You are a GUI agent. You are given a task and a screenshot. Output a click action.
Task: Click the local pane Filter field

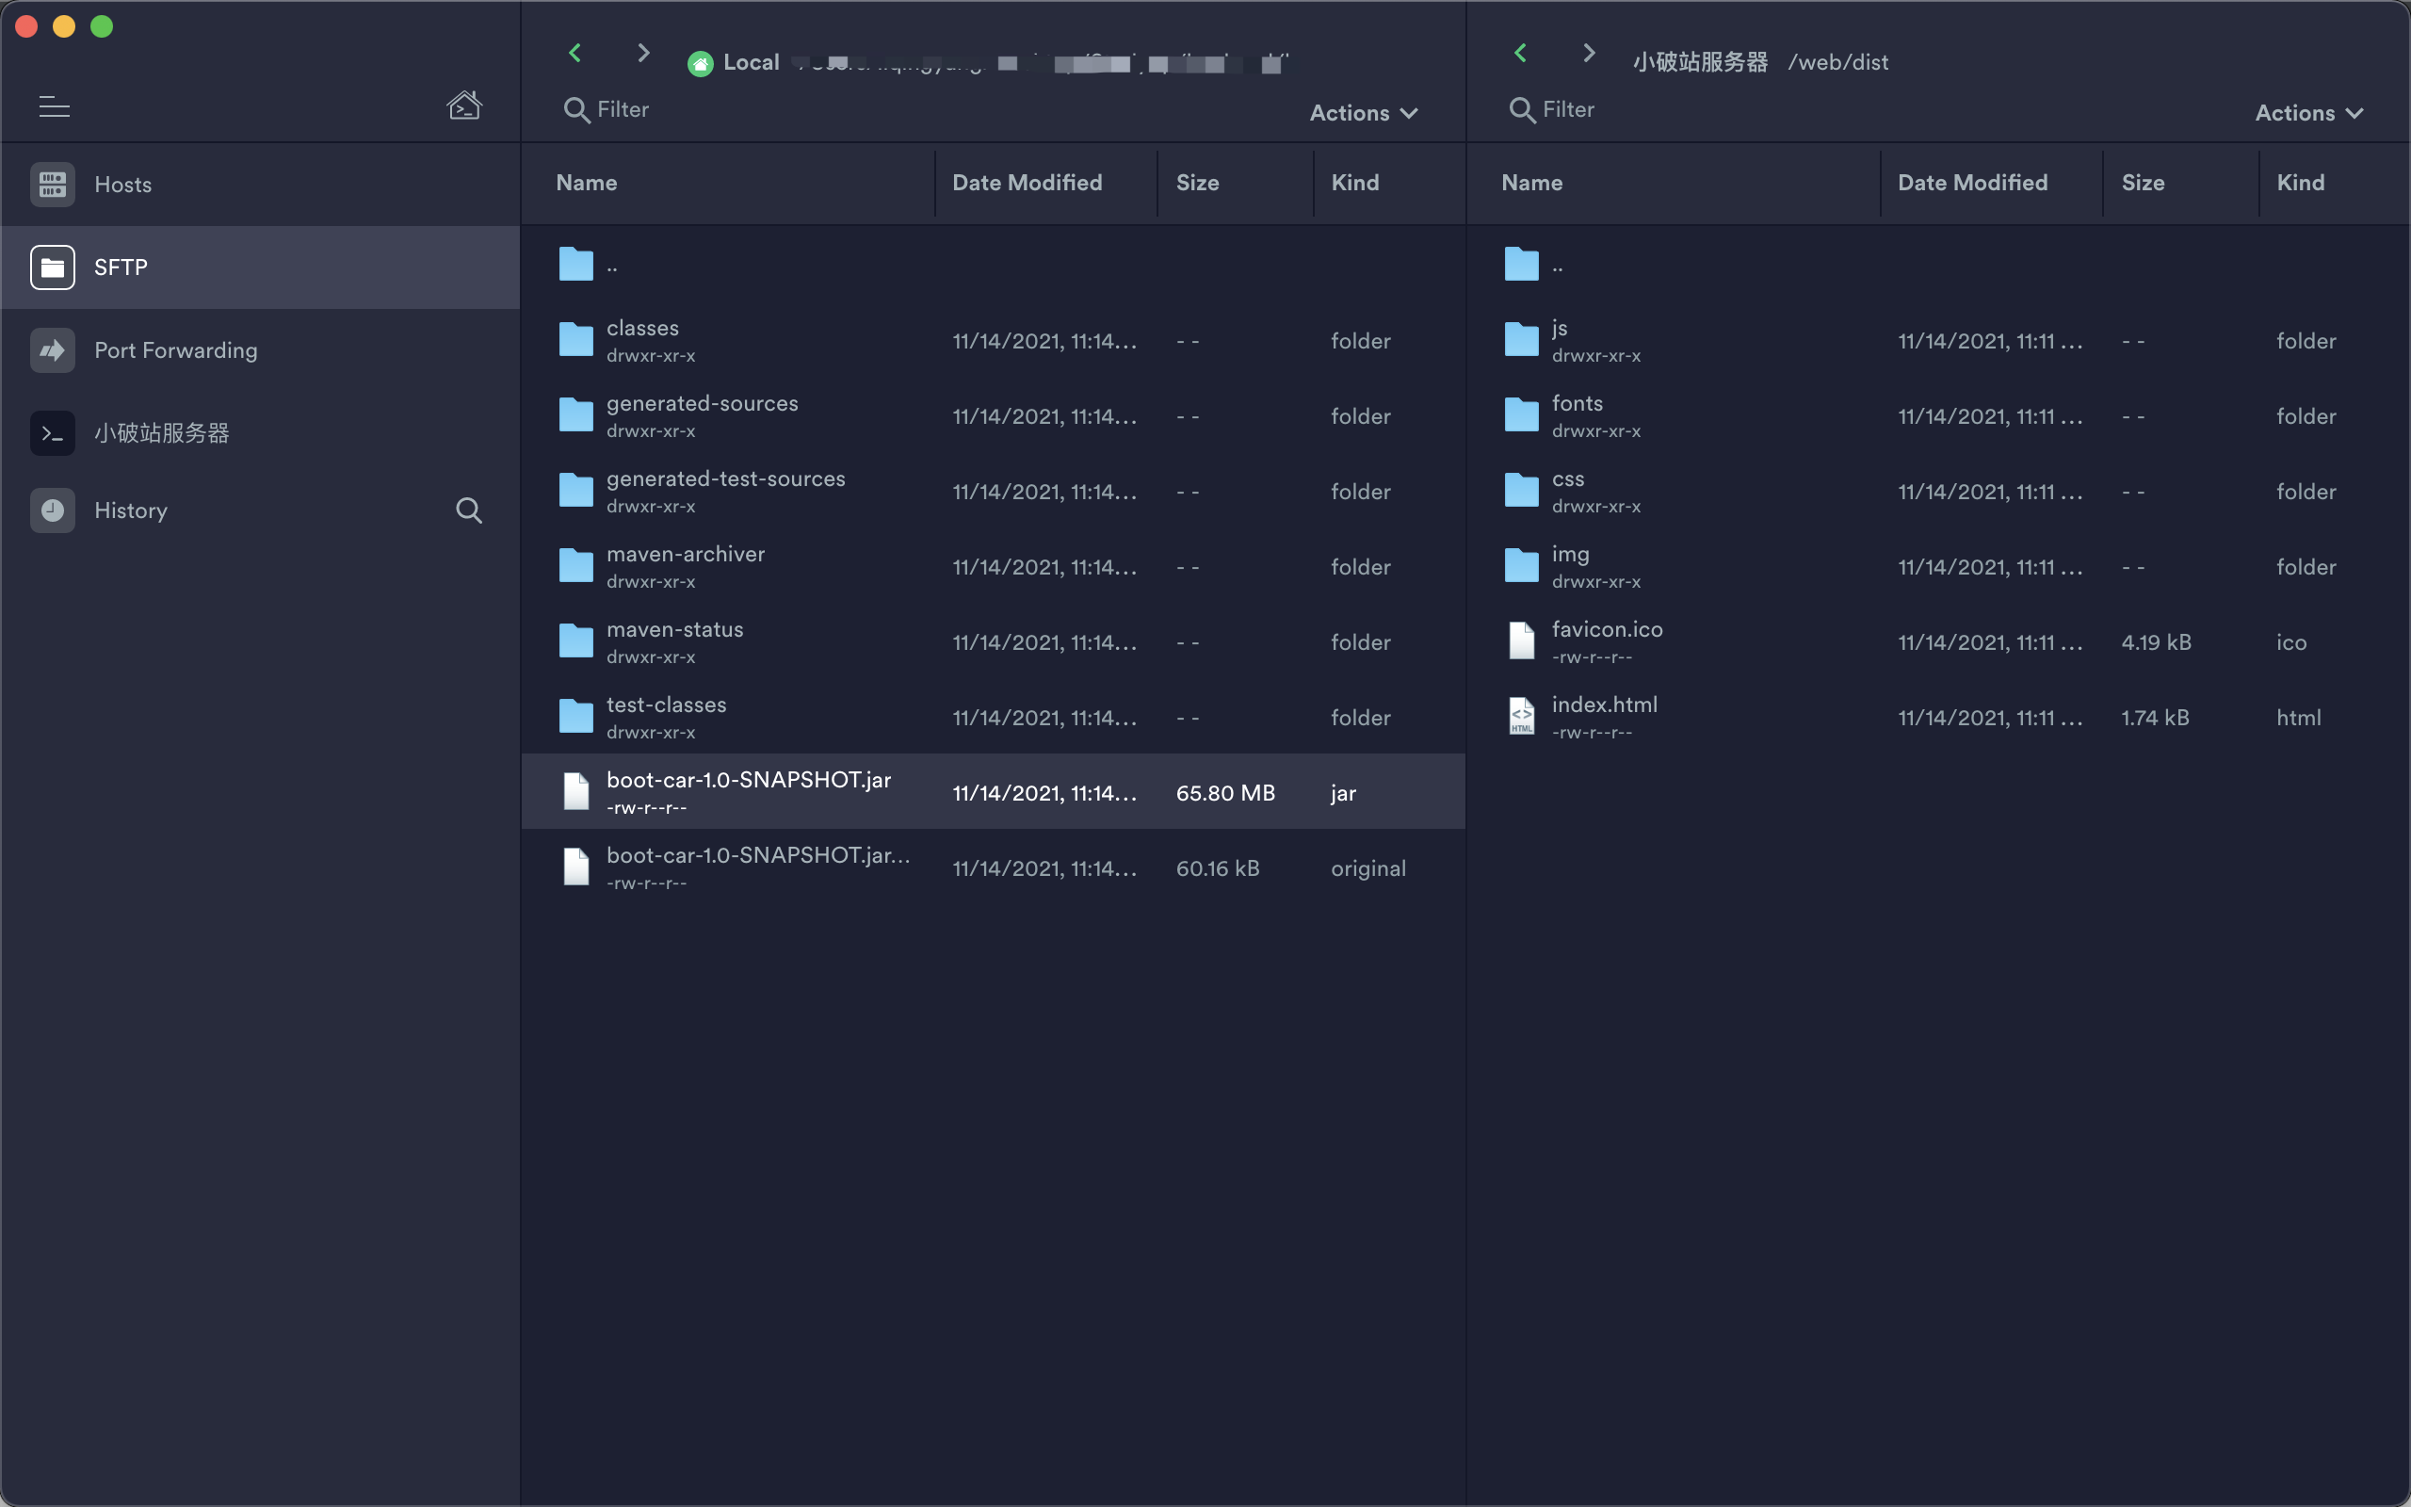[x=623, y=109]
